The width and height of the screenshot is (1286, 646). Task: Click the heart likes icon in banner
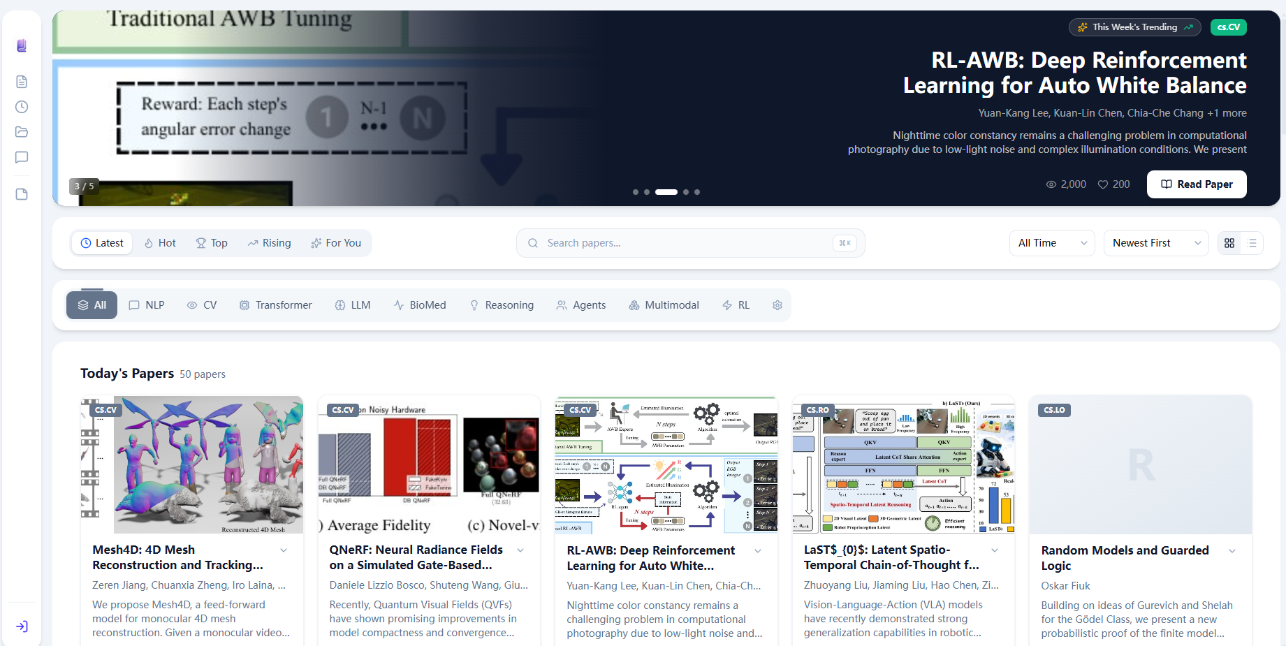coord(1103,184)
